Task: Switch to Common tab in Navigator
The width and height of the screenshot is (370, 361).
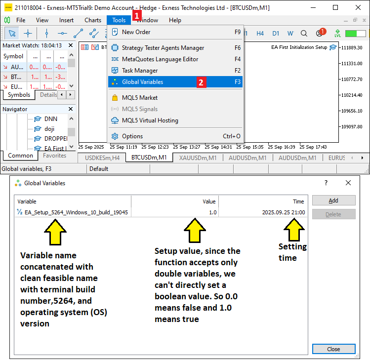Action: pyautogui.click(x=20, y=156)
